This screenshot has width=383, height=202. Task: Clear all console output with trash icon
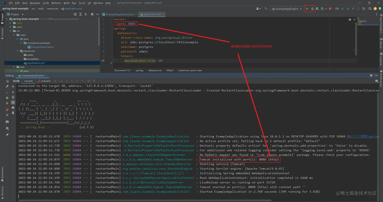(13, 113)
